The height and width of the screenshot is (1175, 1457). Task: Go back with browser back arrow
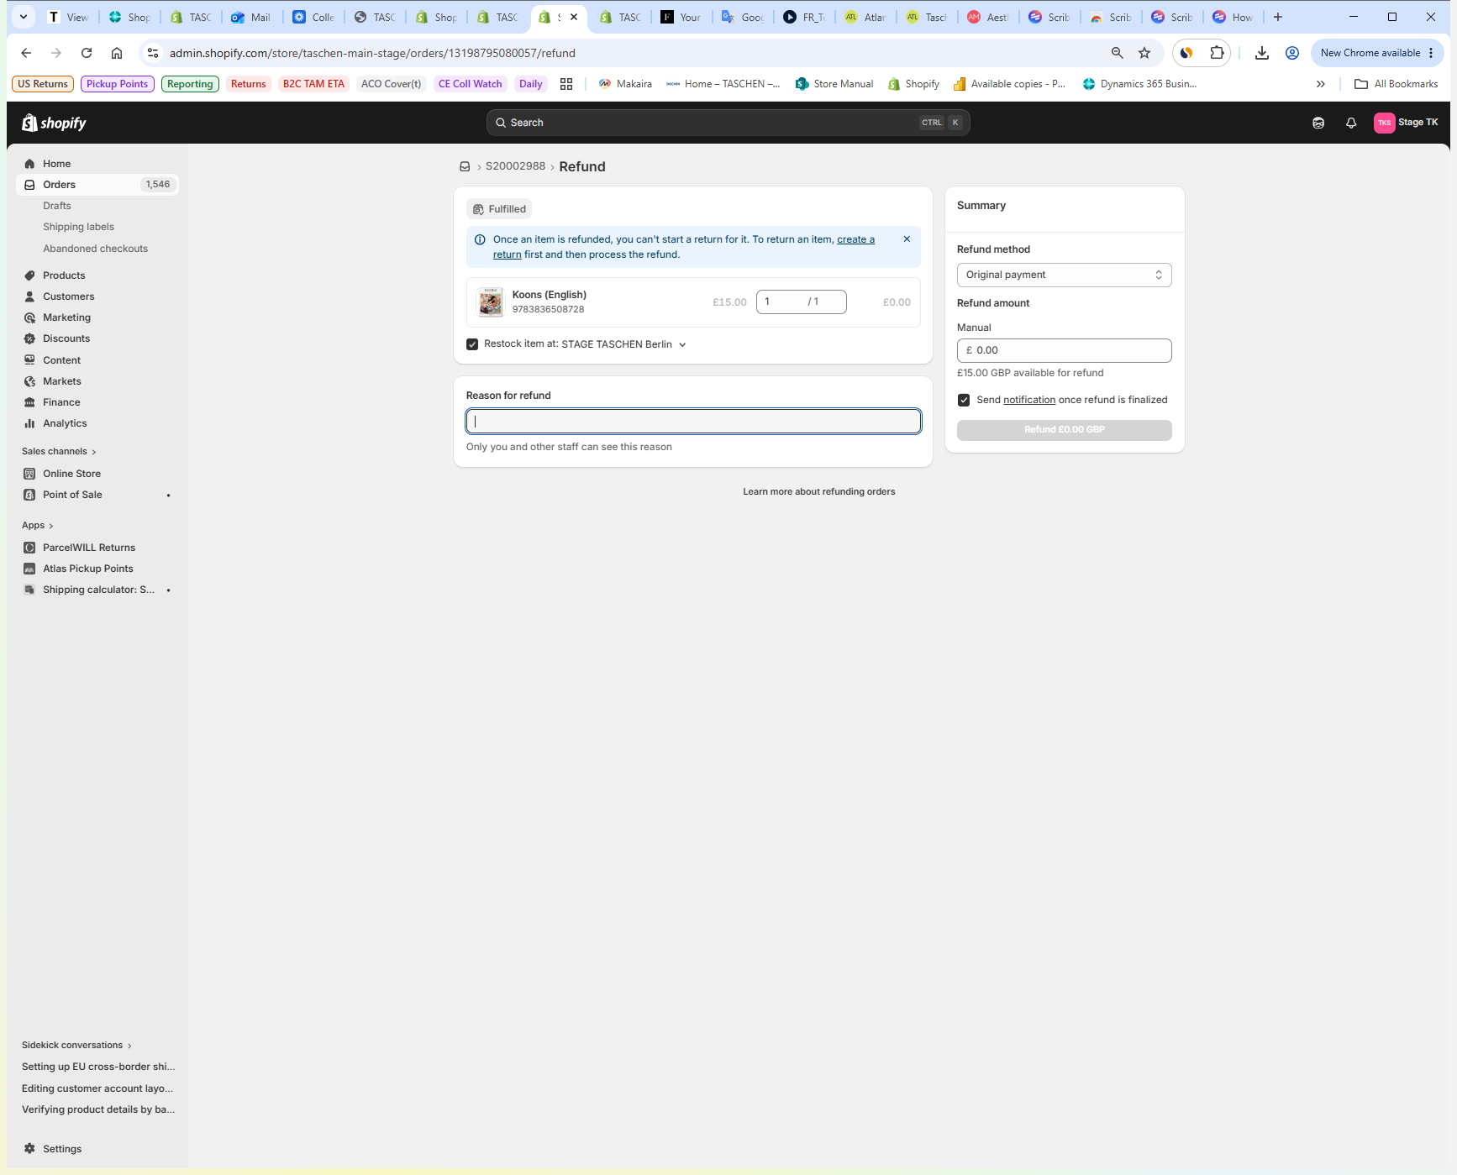(x=26, y=53)
